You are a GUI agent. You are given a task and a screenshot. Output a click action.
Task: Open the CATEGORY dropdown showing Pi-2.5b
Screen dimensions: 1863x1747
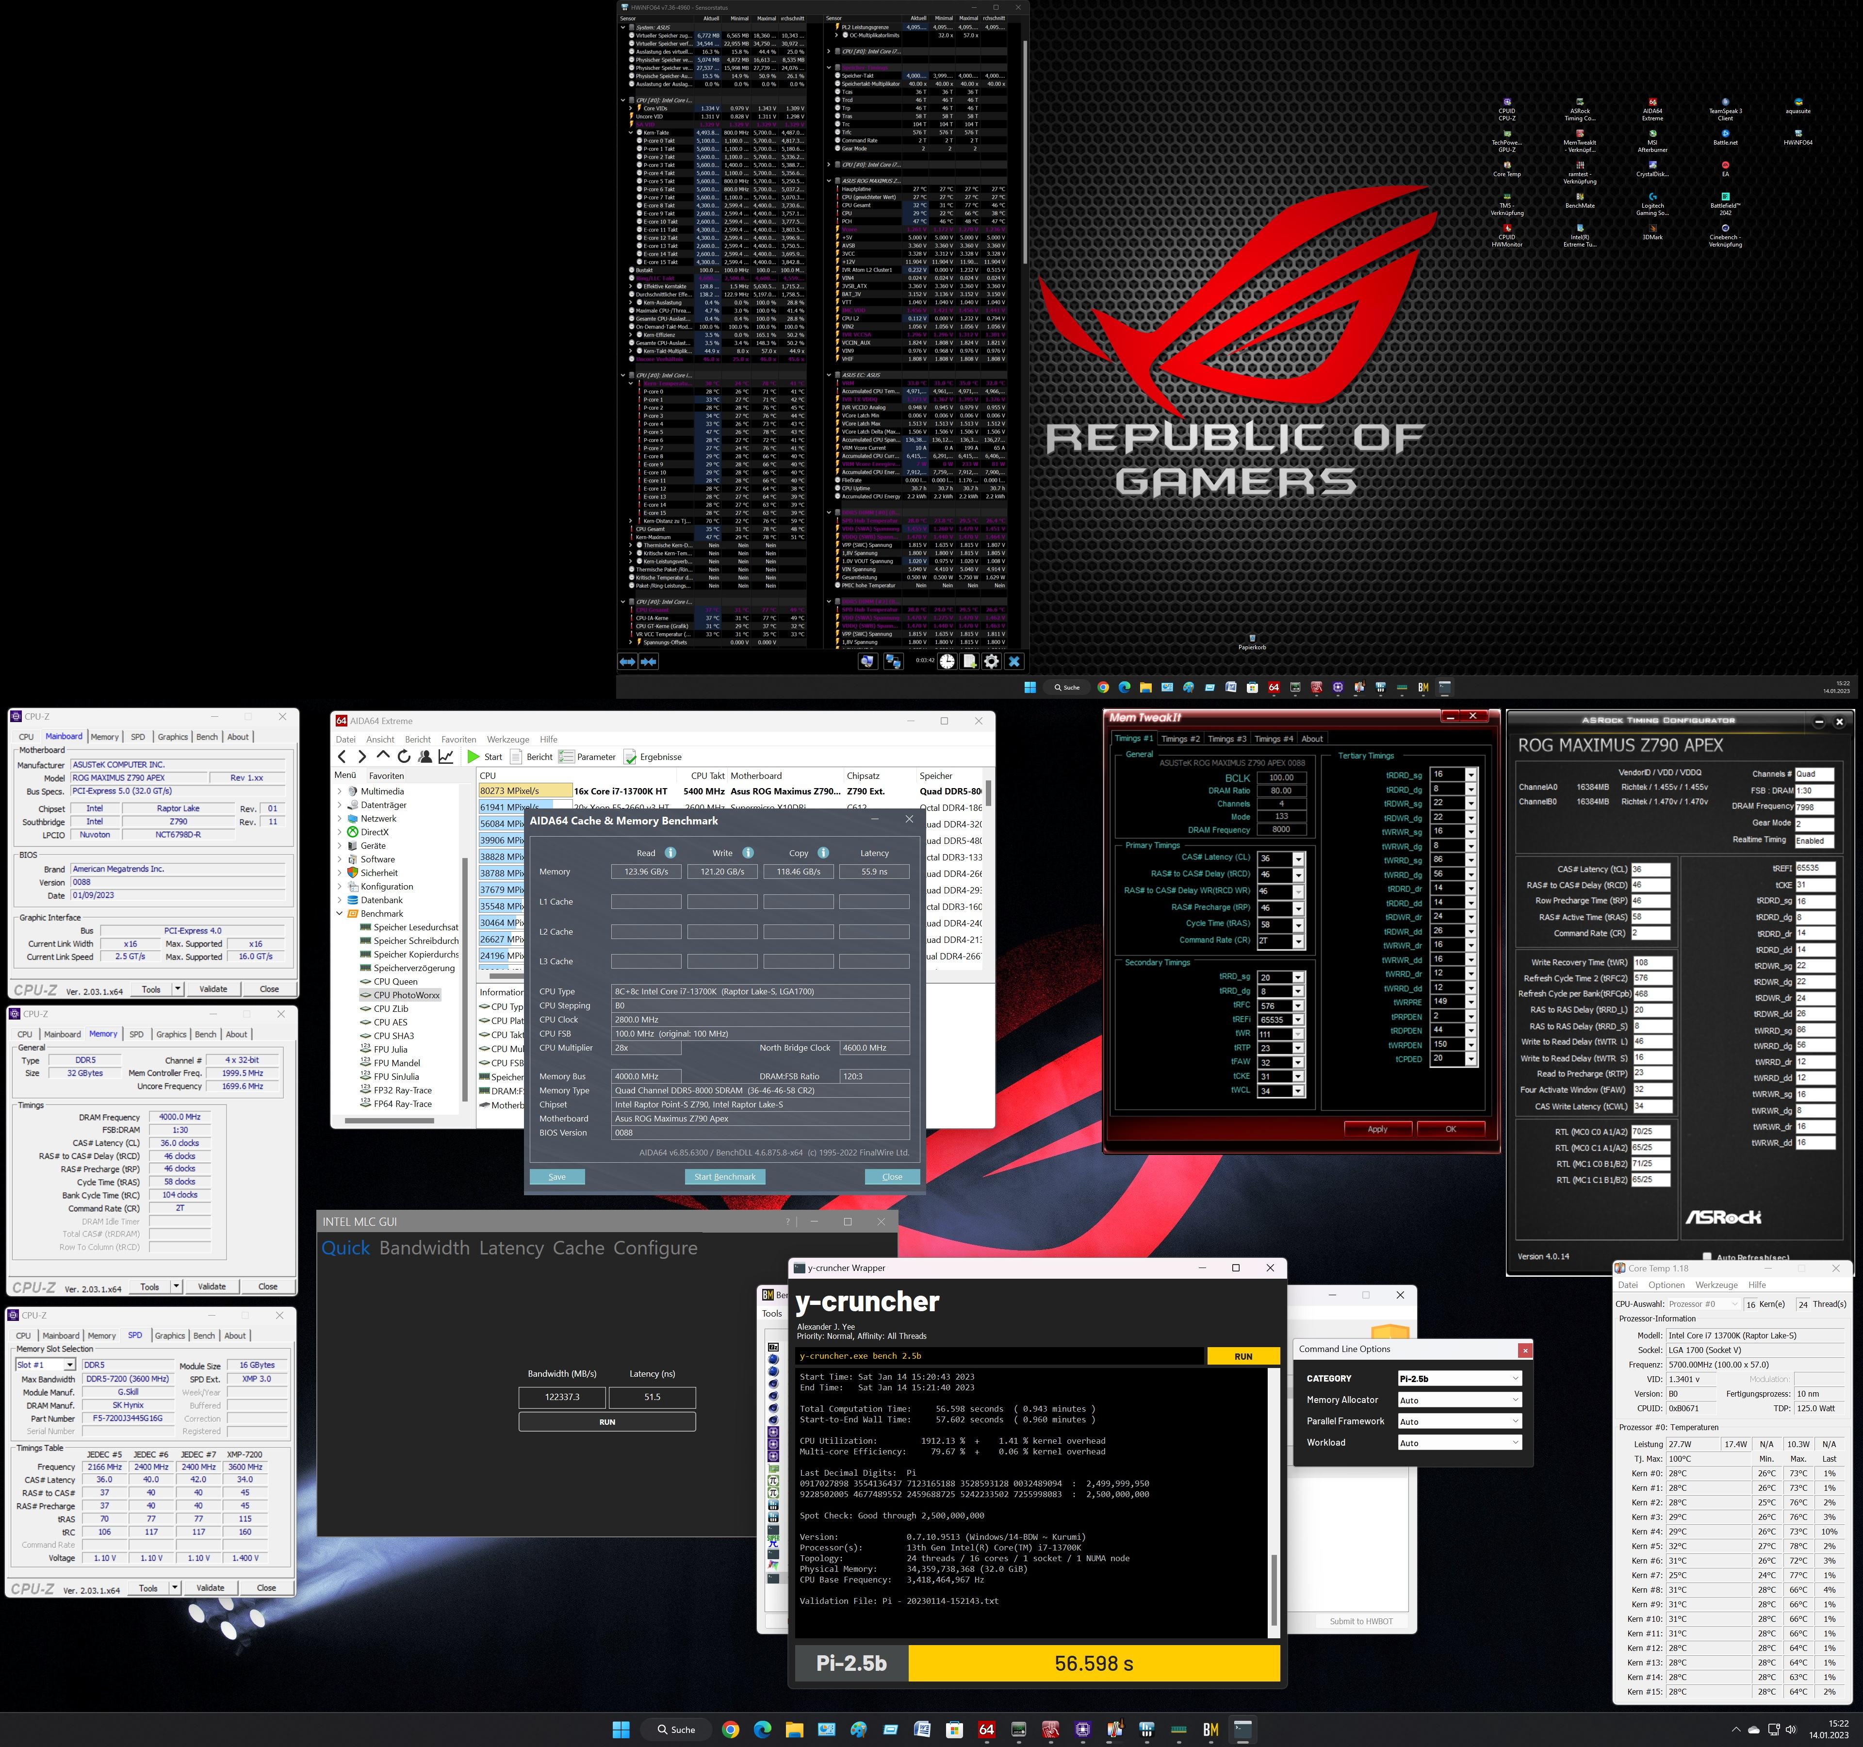click(1459, 1378)
